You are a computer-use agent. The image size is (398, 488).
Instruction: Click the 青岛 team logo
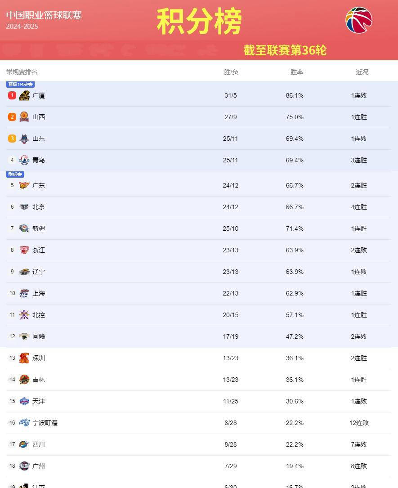24,160
